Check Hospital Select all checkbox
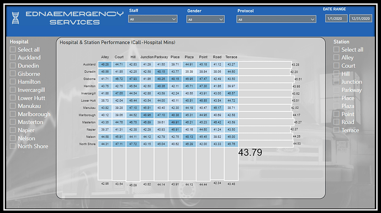 pyautogui.click(x=13, y=50)
